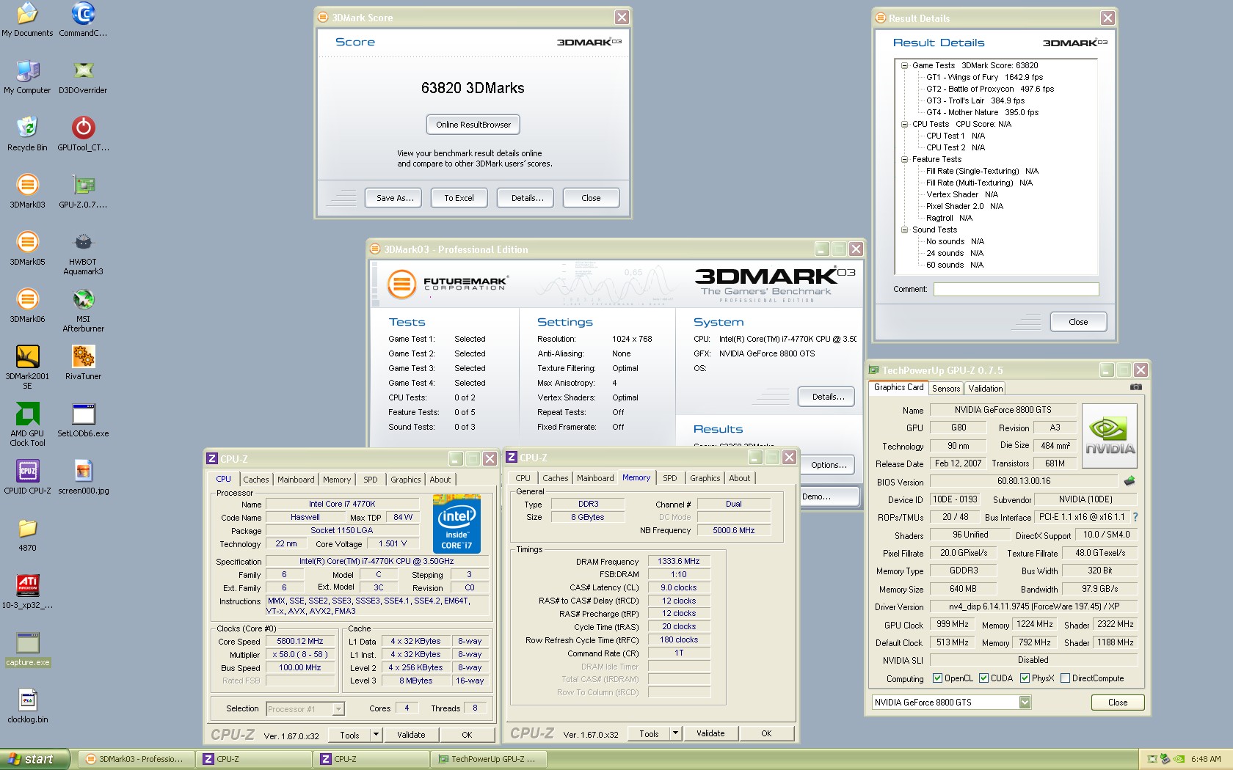Click NVIDIA logo in GPU-Z

[x=1110, y=436]
